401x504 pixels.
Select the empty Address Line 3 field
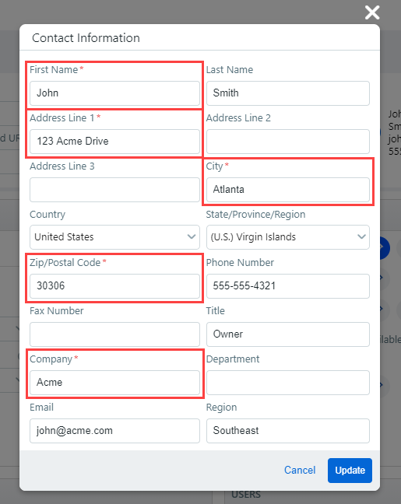click(x=114, y=190)
